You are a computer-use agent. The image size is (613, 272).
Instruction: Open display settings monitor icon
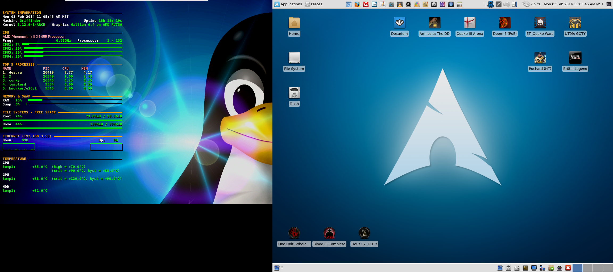pyautogui.click(x=534, y=268)
